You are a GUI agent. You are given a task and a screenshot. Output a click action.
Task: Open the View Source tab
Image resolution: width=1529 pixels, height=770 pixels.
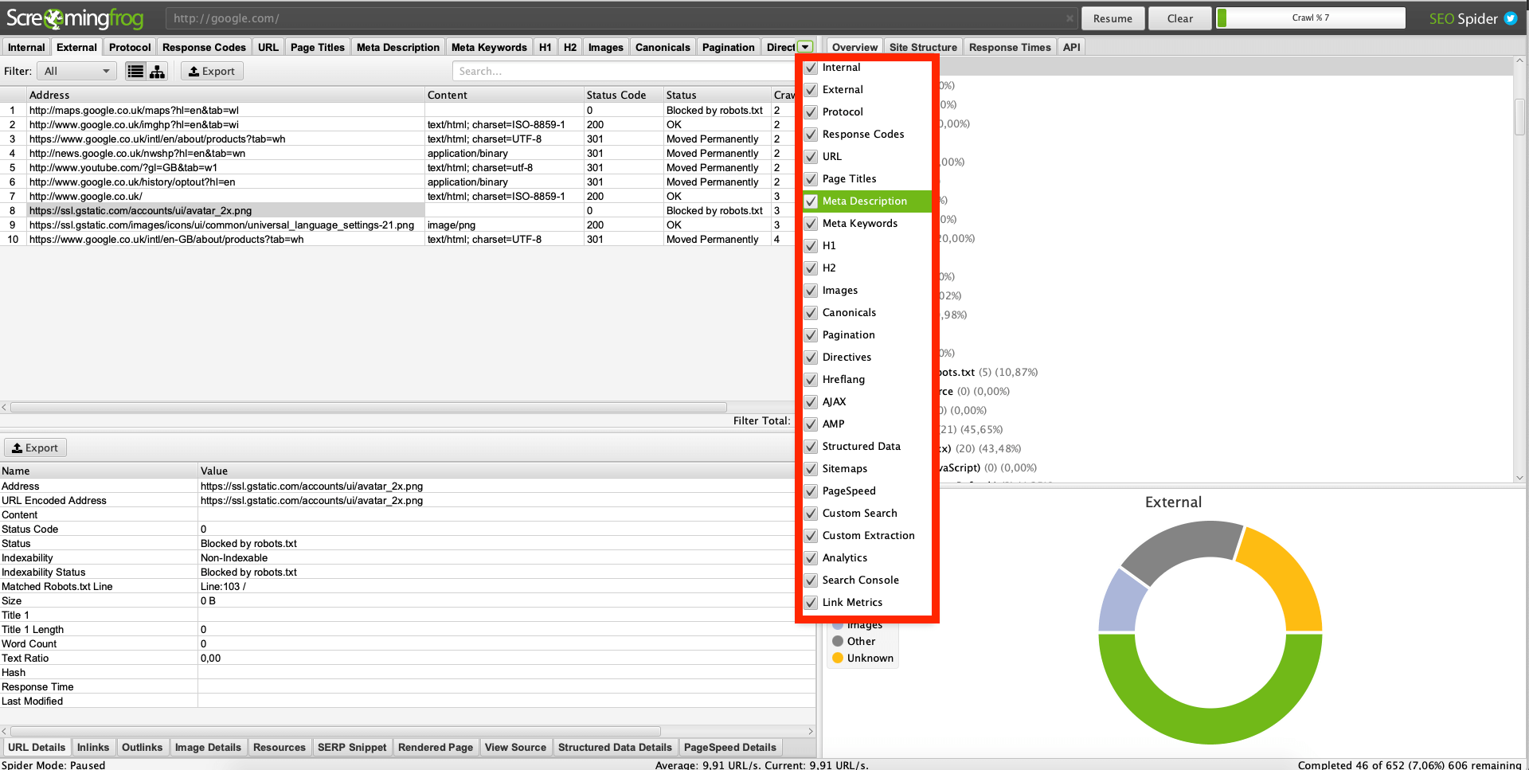click(x=515, y=747)
